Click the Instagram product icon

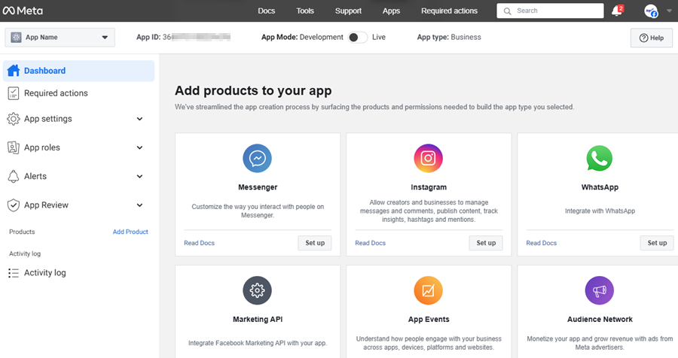(x=428, y=159)
